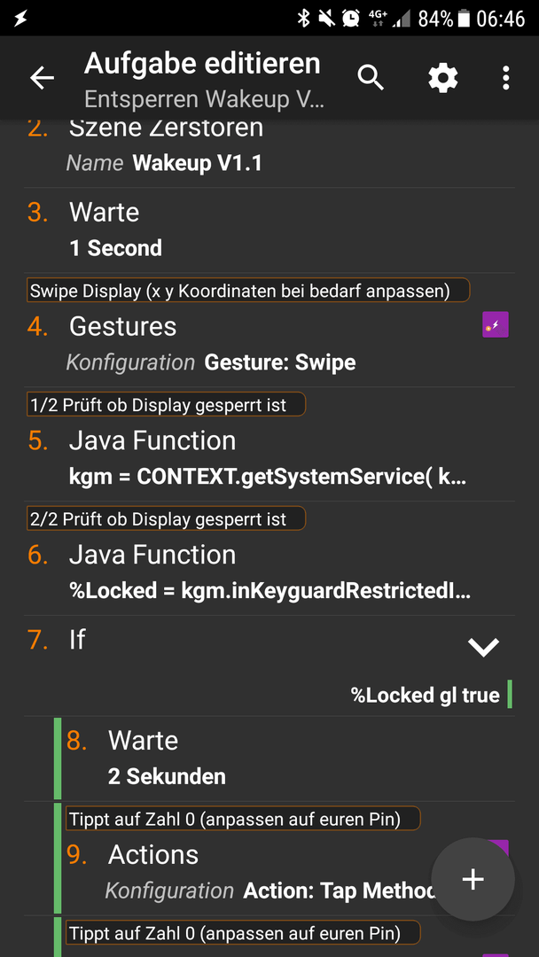Add new action with plus button
Image resolution: width=539 pixels, height=957 pixels.
pos(473,879)
